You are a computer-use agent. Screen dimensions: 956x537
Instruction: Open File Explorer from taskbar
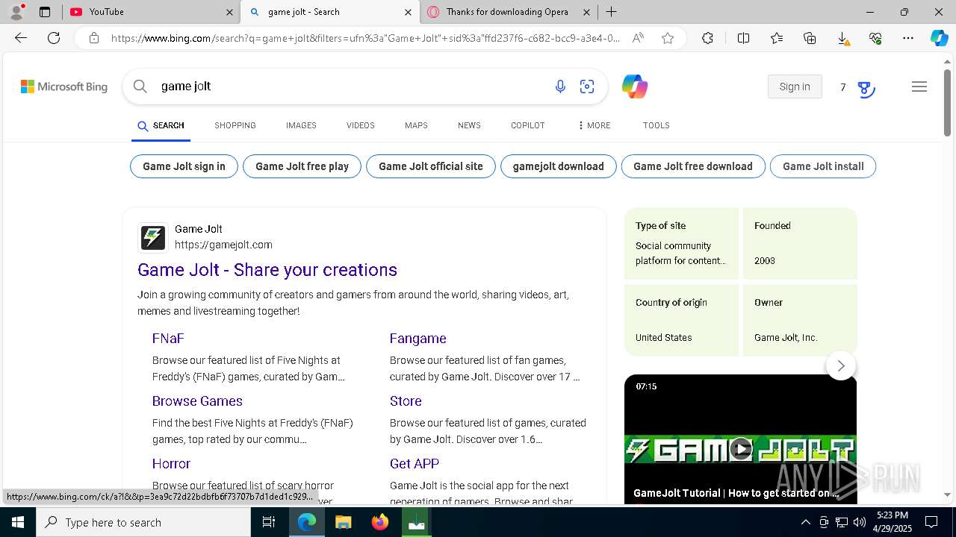coord(343,522)
